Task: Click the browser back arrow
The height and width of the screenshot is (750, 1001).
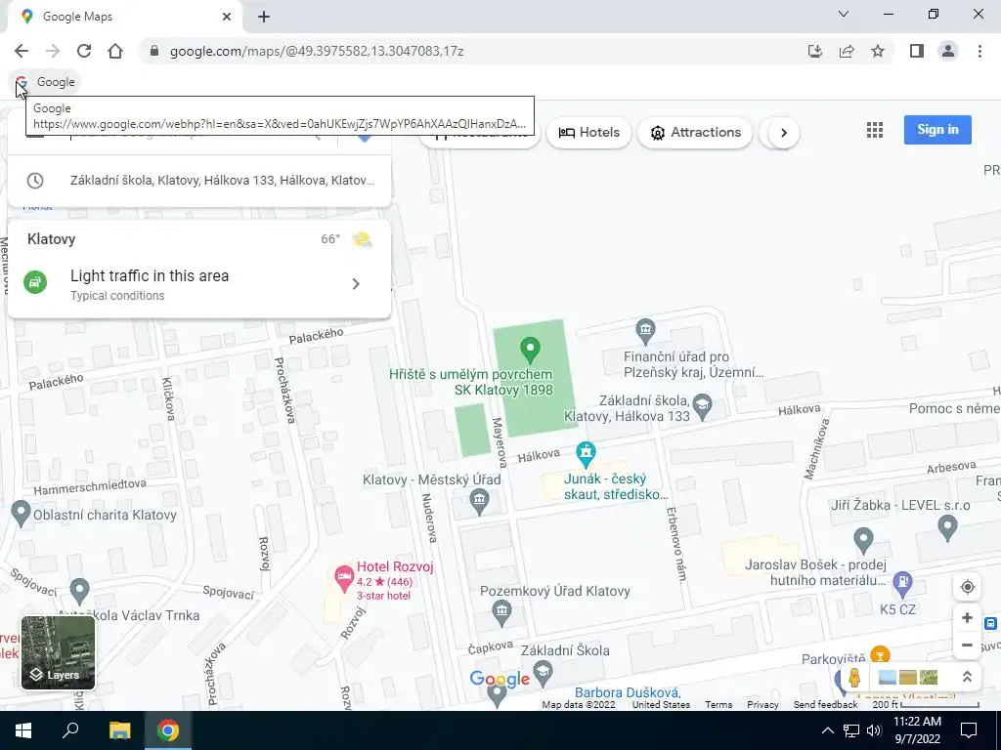Action: click(22, 51)
